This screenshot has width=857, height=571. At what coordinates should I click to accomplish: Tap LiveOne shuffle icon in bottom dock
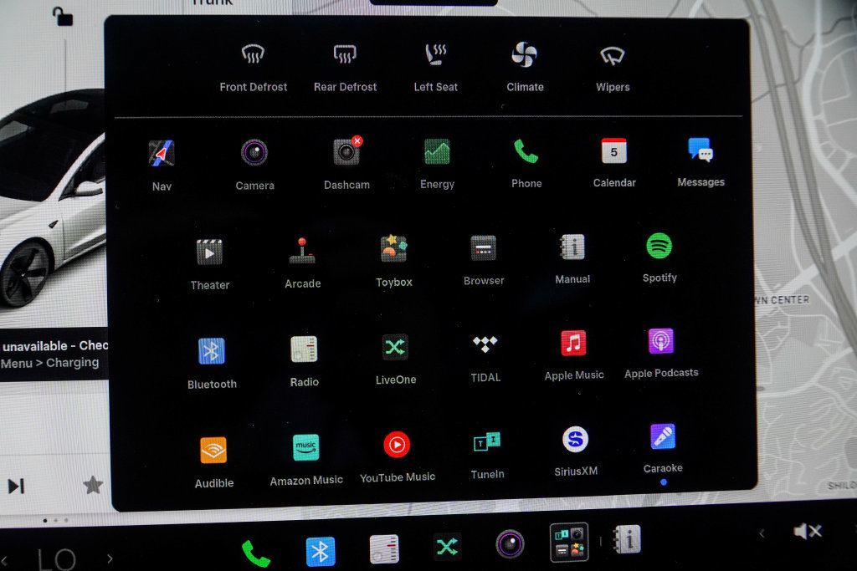pos(447,547)
